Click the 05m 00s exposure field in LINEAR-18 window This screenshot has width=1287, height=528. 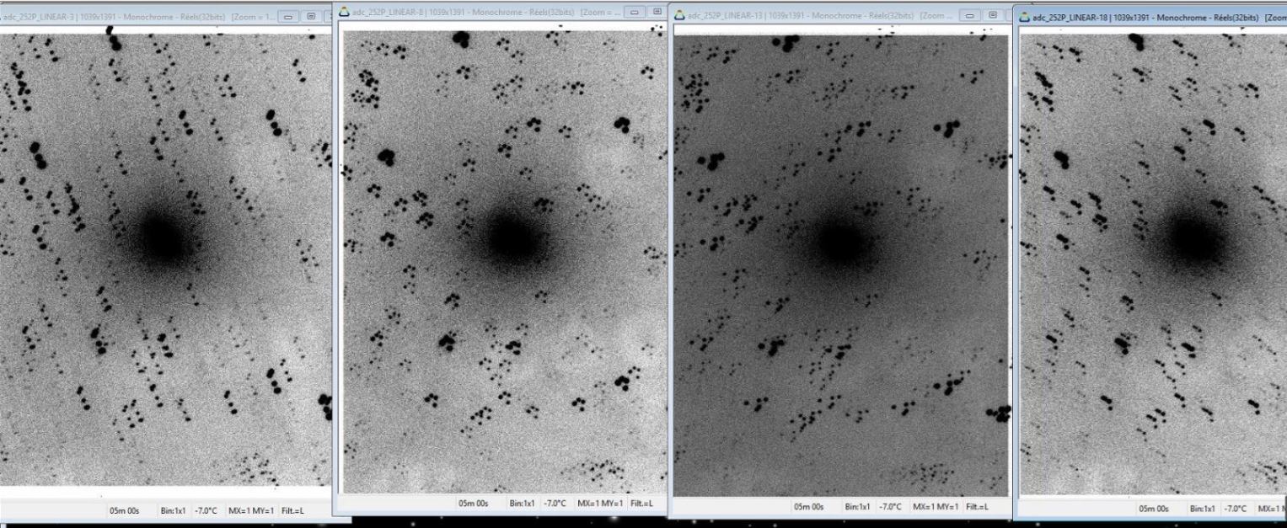click(1154, 509)
